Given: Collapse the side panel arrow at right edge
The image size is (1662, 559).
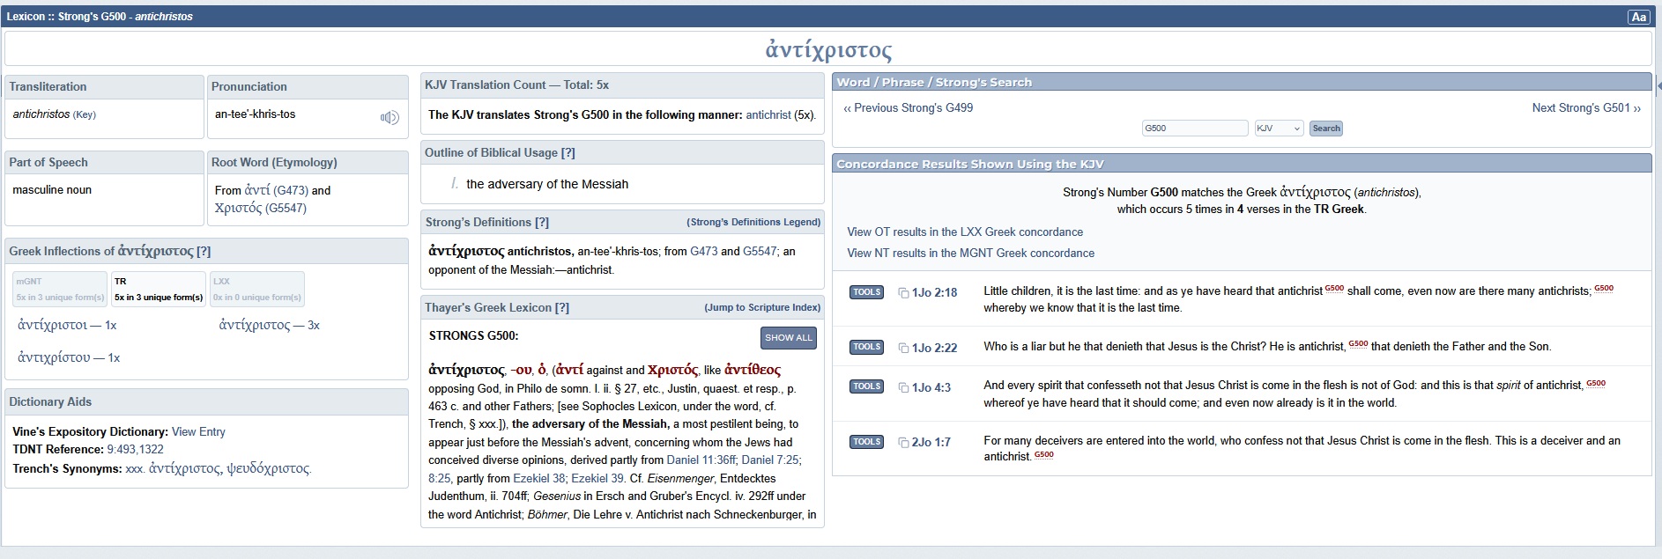Looking at the screenshot, I should click(1658, 86).
